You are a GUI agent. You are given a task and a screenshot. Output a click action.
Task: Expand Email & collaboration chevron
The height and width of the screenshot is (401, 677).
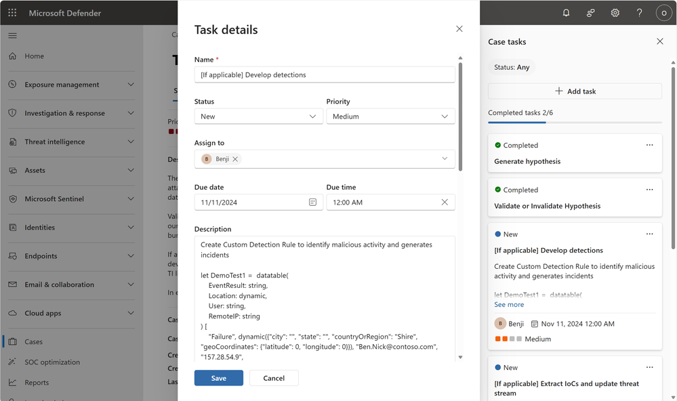click(x=131, y=284)
